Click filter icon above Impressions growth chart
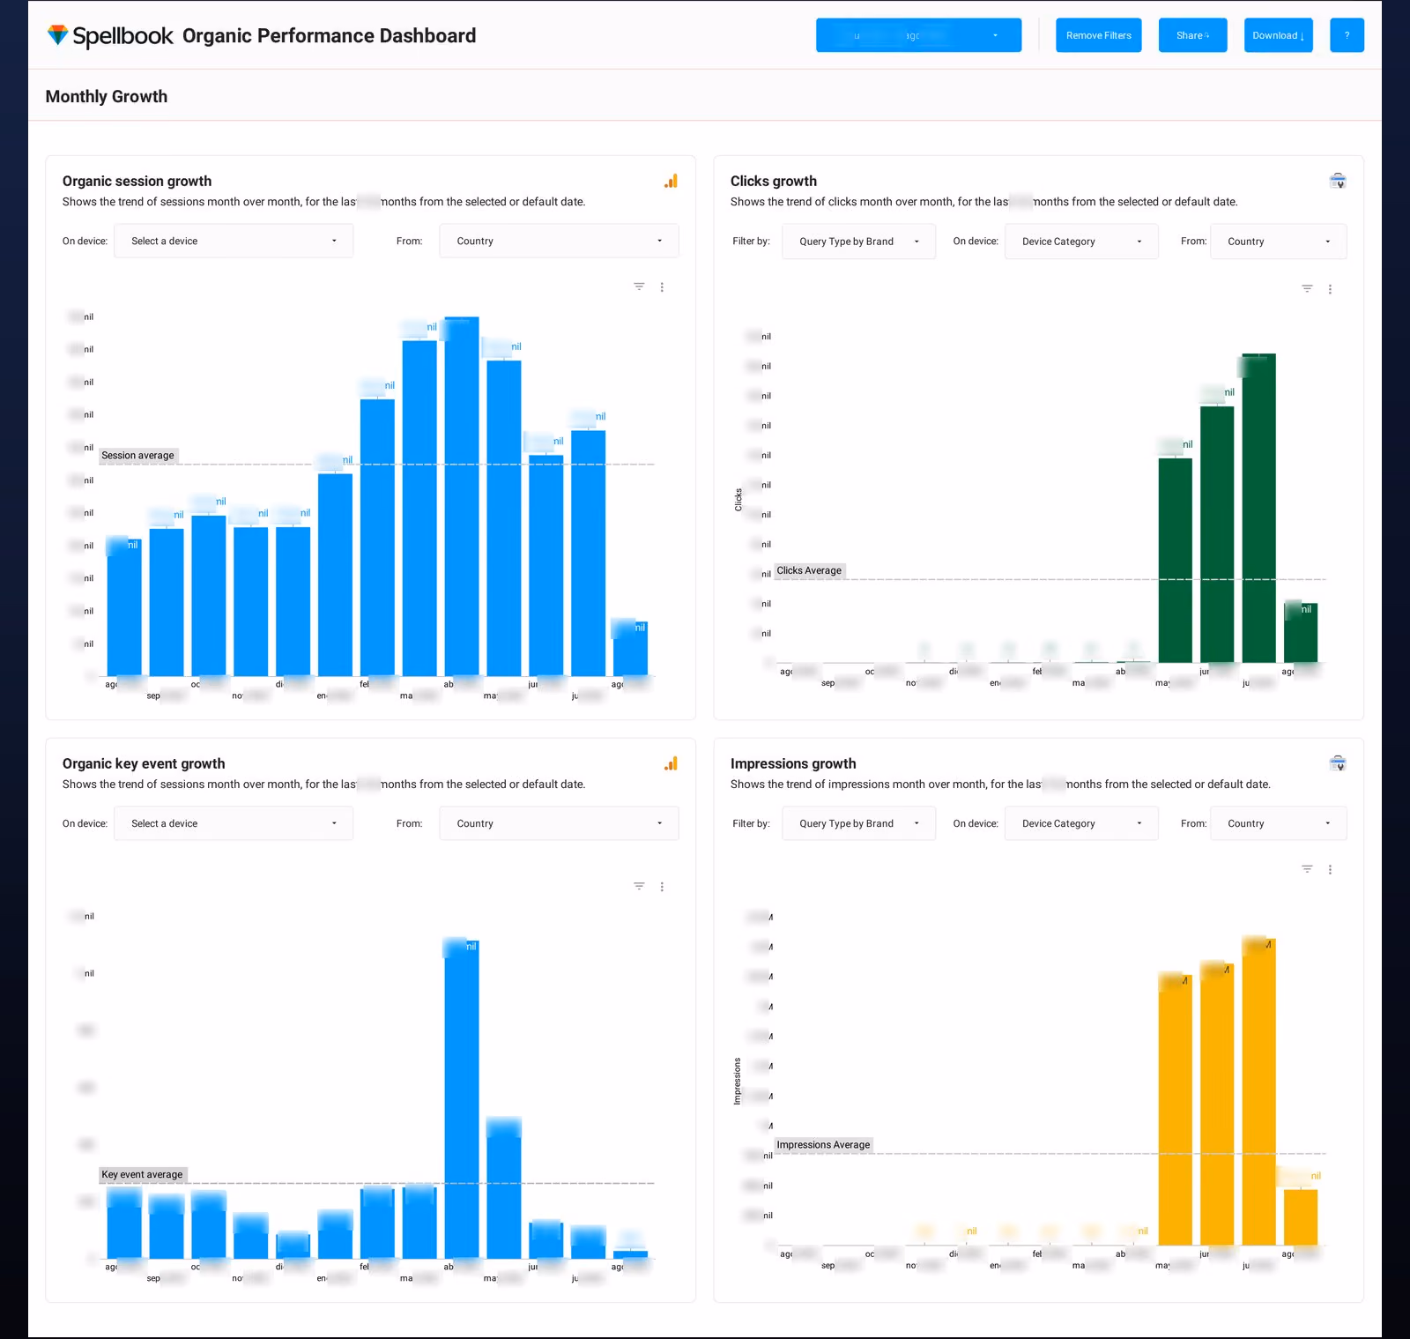Viewport: 1410px width, 1339px height. pyautogui.click(x=1307, y=869)
